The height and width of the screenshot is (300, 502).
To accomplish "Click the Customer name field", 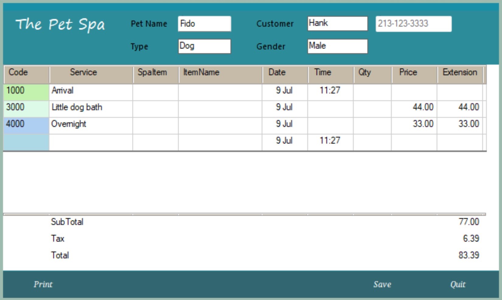I will (x=337, y=24).
